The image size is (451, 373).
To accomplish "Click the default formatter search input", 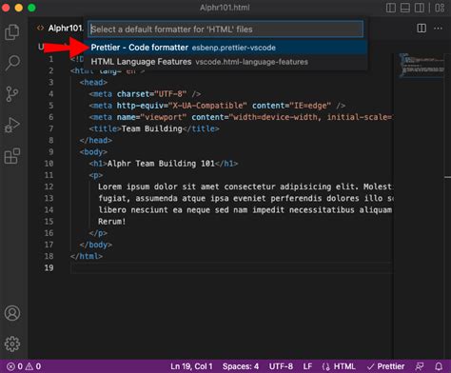I will pos(225,29).
